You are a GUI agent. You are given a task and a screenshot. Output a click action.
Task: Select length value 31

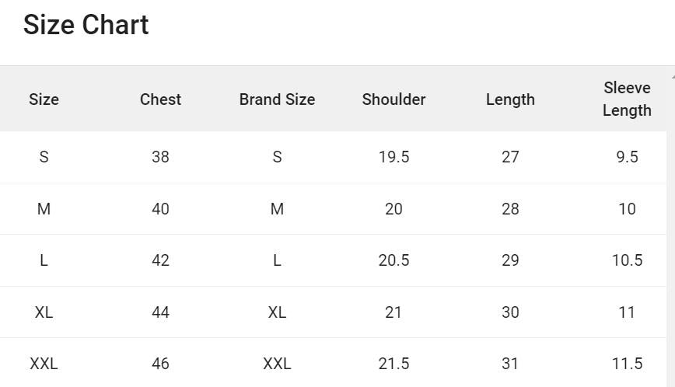pyautogui.click(x=510, y=364)
